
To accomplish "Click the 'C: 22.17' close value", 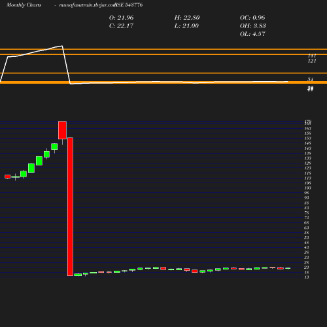I will click(x=121, y=26).
